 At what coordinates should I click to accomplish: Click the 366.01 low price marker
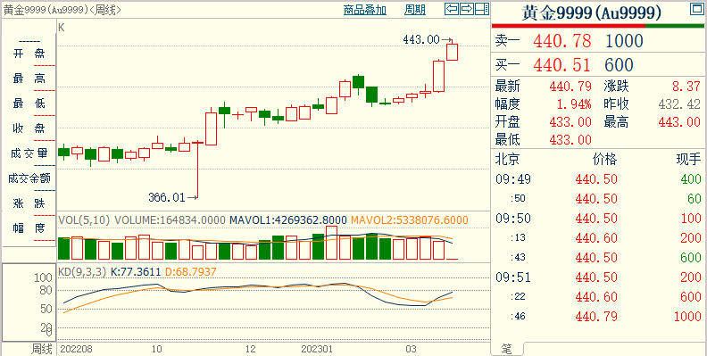[x=166, y=197]
